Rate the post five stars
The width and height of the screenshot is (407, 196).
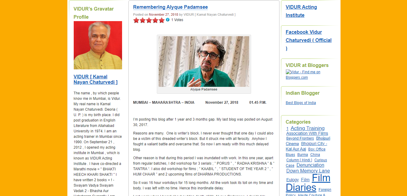tap(162, 20)
